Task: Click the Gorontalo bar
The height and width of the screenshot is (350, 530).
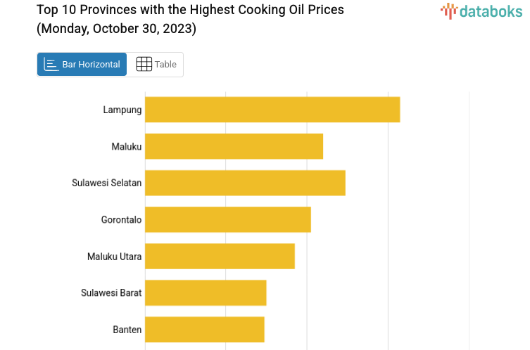Action: click(228, 219)
